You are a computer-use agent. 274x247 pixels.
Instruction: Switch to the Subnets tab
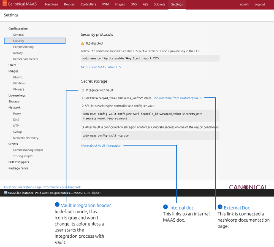(x=160, y=4)
